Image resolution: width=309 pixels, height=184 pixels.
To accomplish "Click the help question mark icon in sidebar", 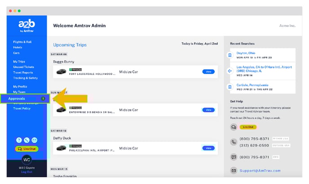I will coord(19,140).
